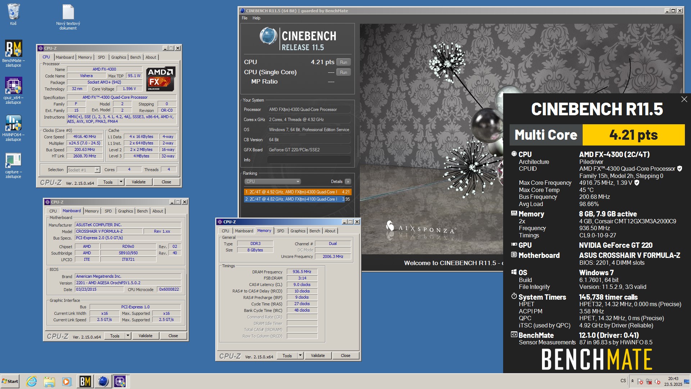The image size is (691, 389).
Task: Click Multi Core 4.21 pts score banner
Action: [x=597, y=135]
